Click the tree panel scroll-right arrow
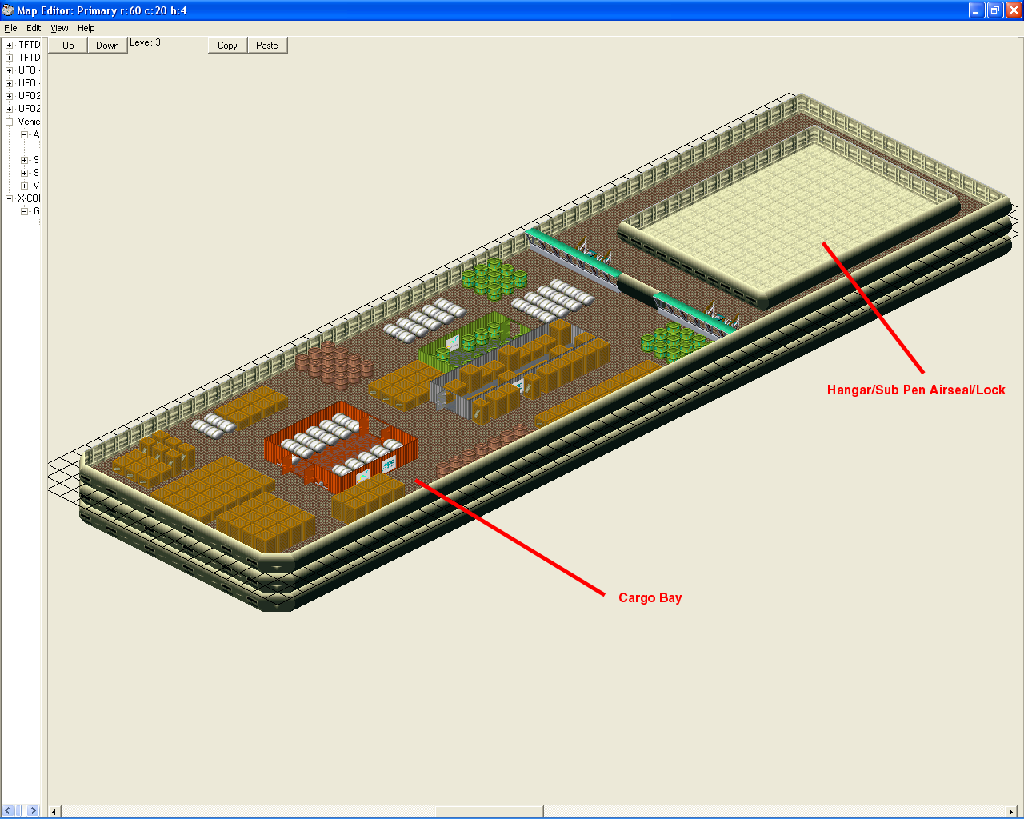 (33, 811)
